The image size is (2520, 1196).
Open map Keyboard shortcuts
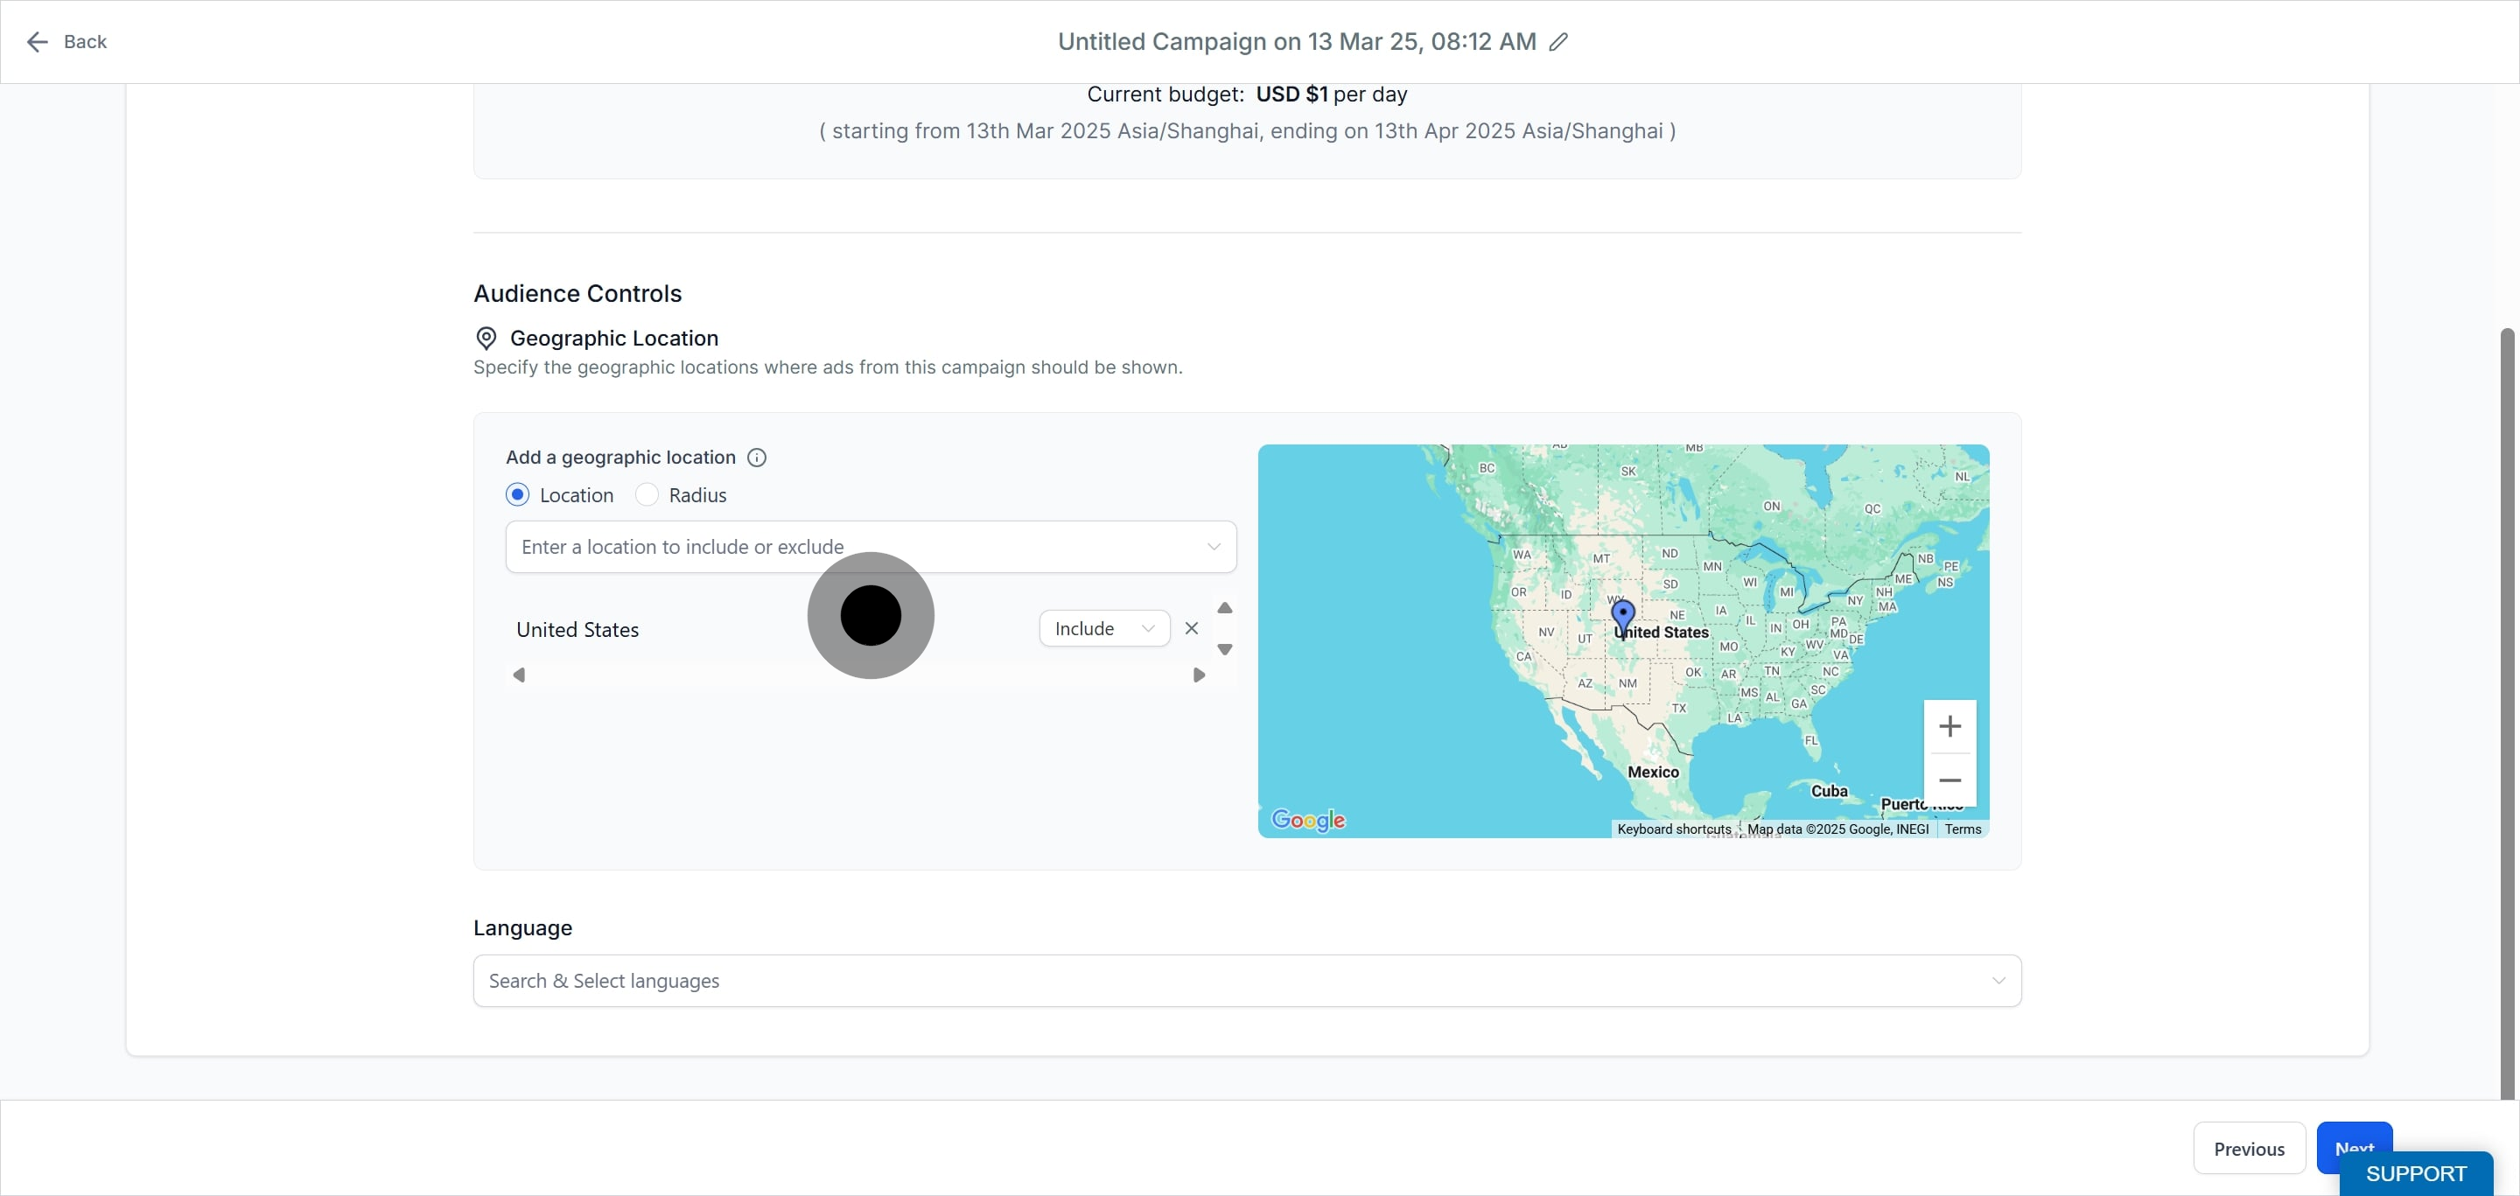[x=1674, y=829]
